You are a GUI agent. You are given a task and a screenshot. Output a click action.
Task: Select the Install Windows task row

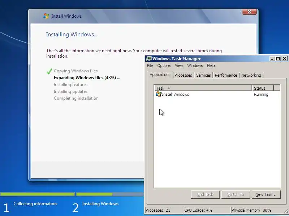217,94
